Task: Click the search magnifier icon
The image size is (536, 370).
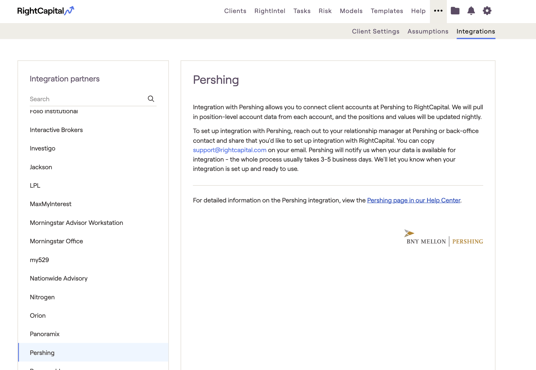Action: click(151, 99)
